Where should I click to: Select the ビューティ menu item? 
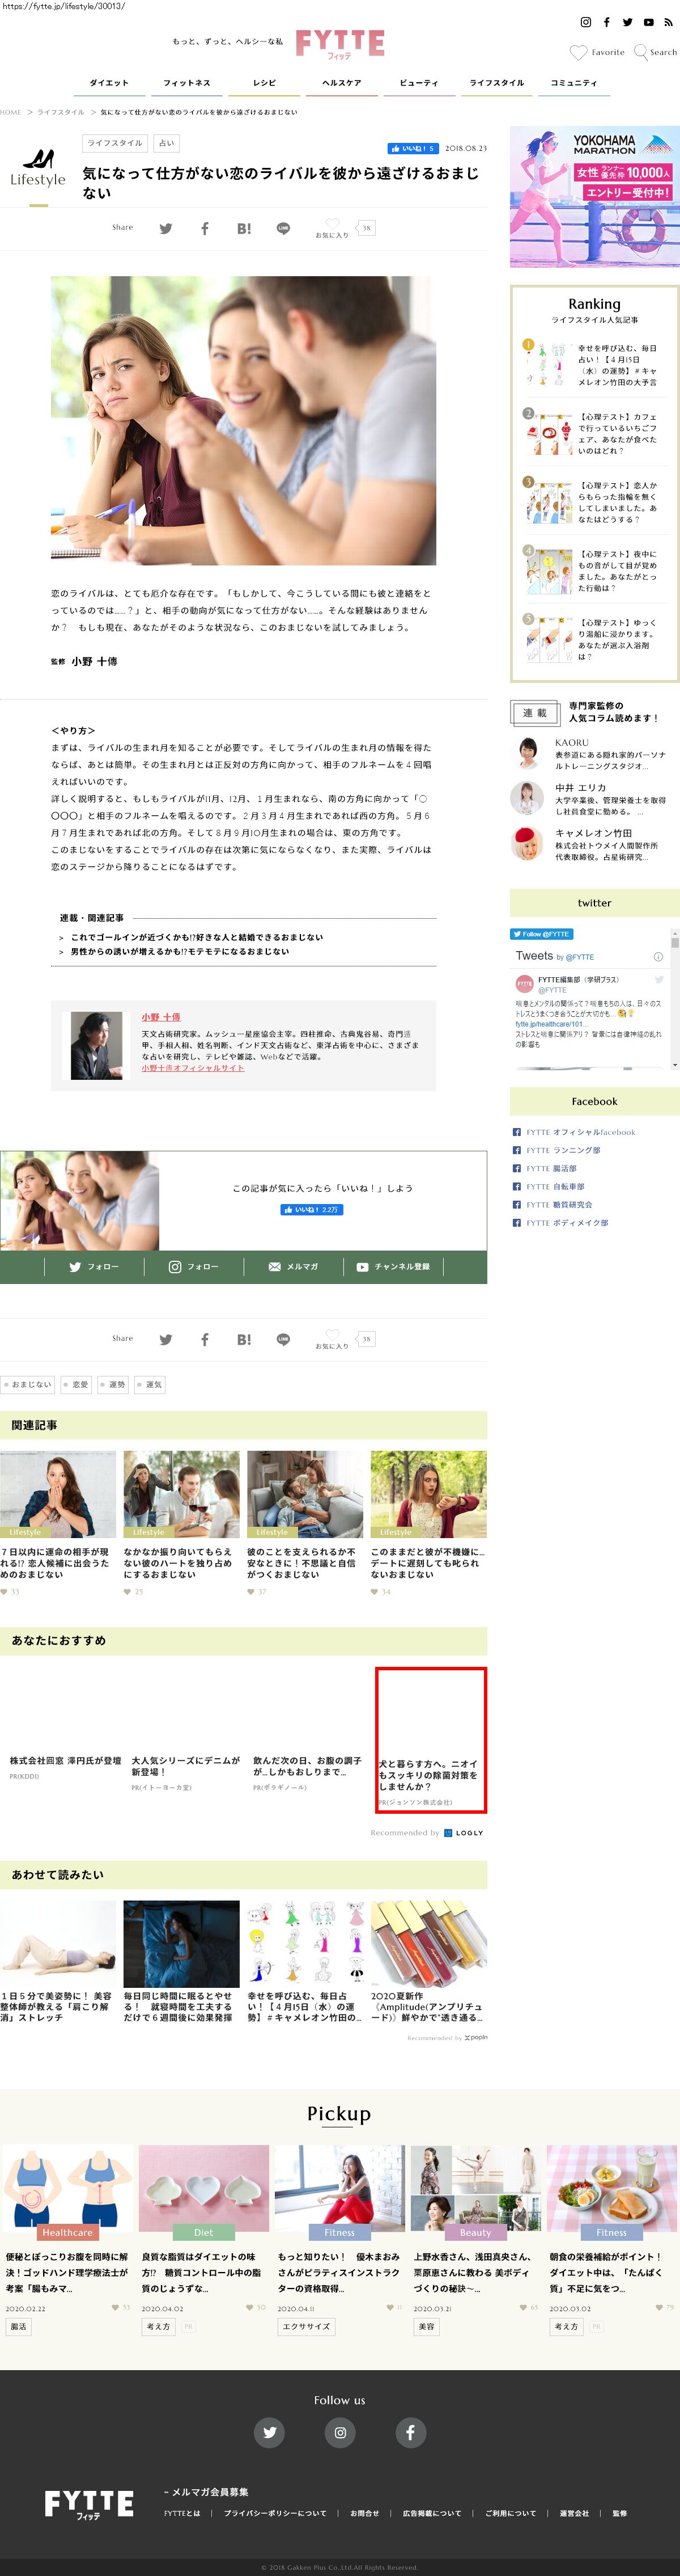pos(418,83)
